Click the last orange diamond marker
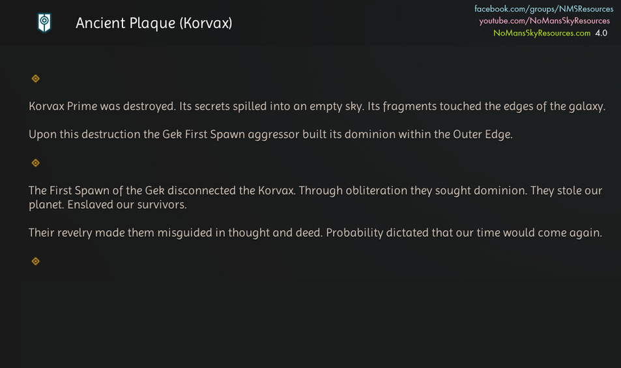The image size is (621, 368). [36, 261]
